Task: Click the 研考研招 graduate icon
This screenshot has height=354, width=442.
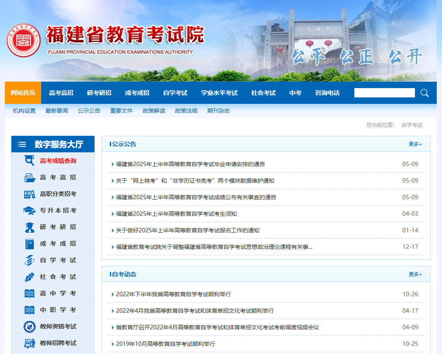Action: [x=29, y=227]
